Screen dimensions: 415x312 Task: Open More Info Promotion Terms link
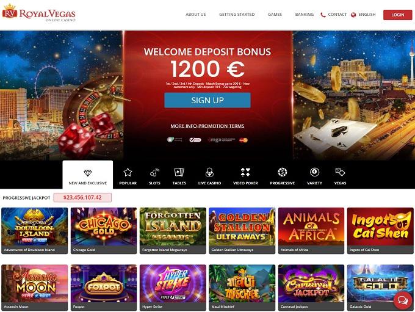coord(208,126)
